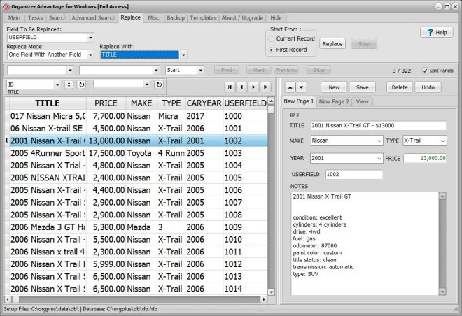Click the PRICE field showing 13,000.00
The width and height of the screenshot is (462, 316).
(x=425, y=158)
